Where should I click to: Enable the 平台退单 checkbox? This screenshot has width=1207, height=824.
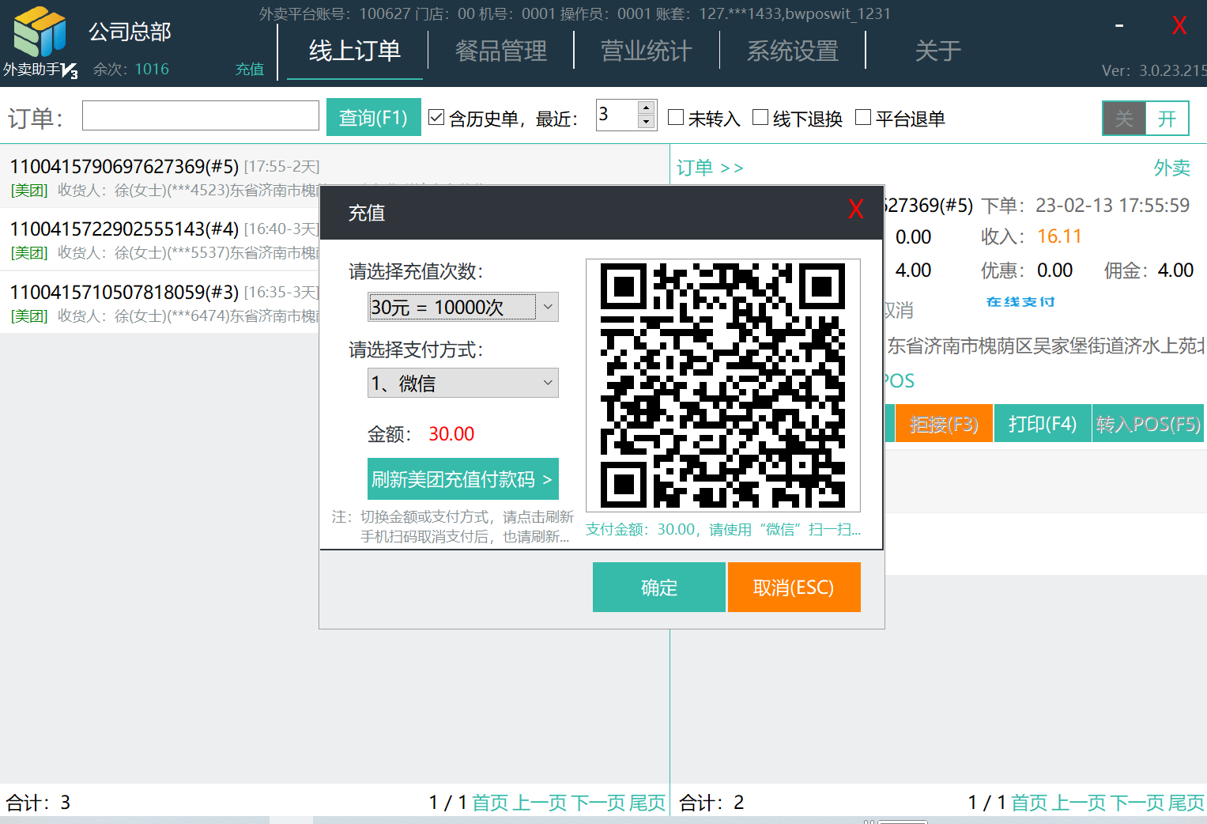tap(863, 117)
